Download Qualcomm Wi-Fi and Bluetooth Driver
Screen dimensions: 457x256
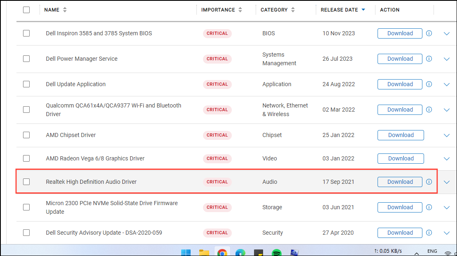click(x=400, y=110)
